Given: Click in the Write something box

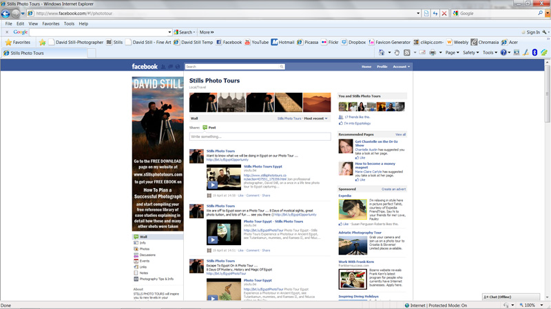Looking at the screenshot, I should [x=260, y=137].
